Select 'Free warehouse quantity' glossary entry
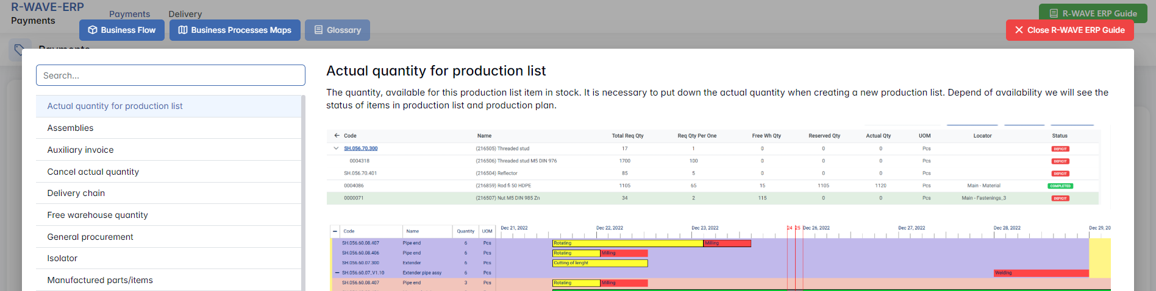1156x291 pixels. (98, 215)
